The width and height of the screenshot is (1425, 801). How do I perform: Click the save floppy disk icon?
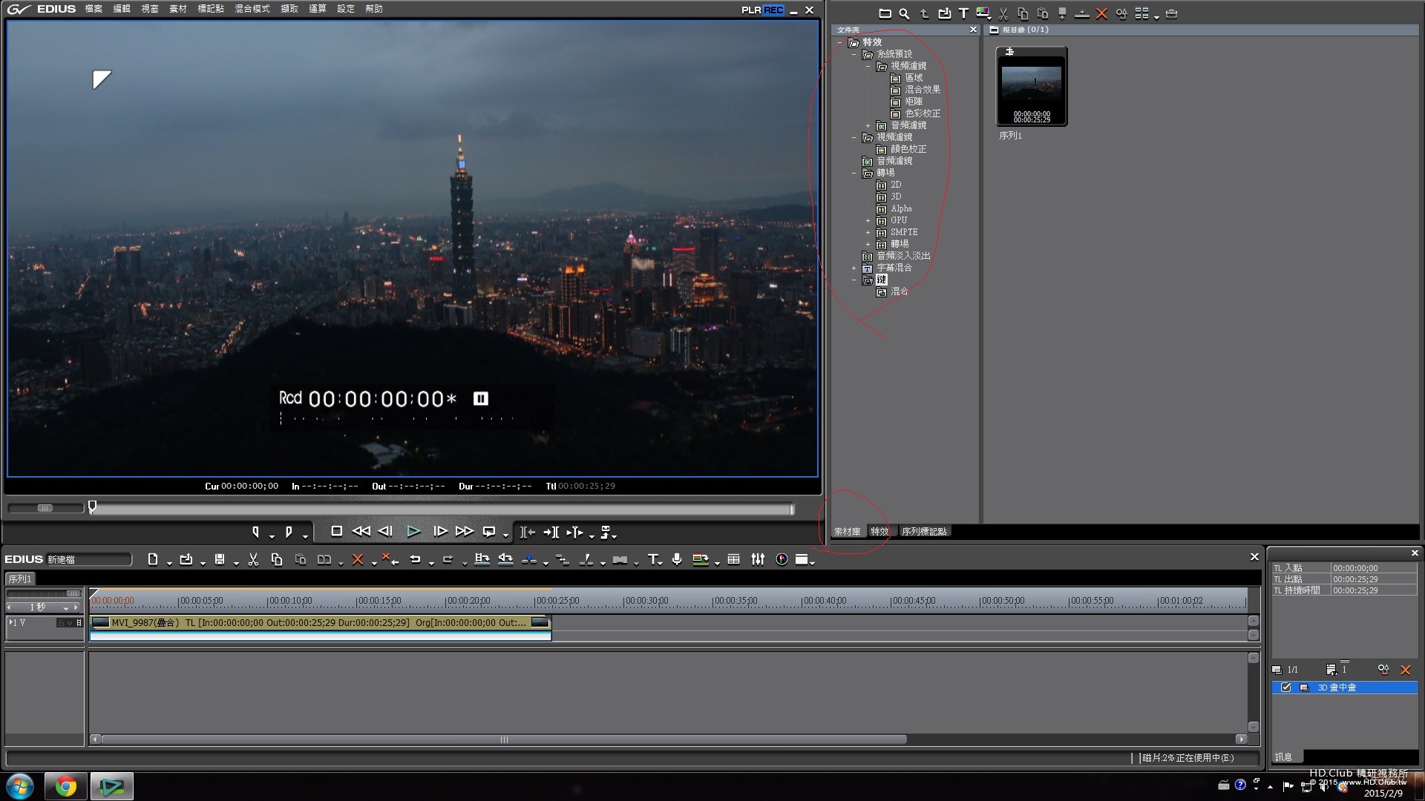(220, 560)
